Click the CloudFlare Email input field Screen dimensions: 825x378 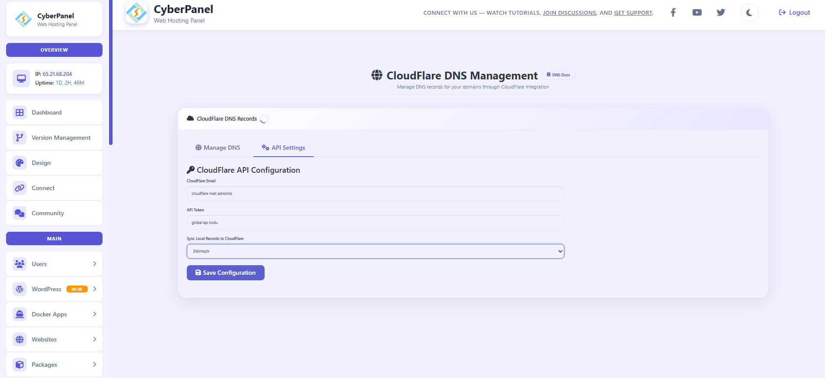tap(375, 194)
